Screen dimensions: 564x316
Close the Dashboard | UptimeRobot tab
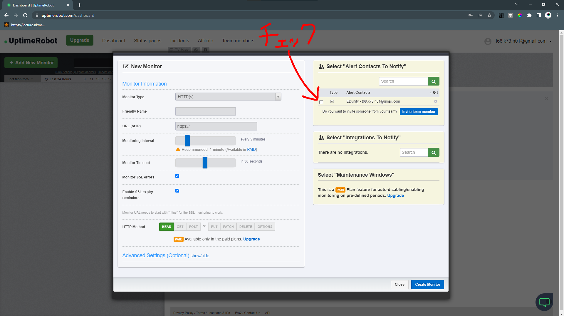(68, 5)
